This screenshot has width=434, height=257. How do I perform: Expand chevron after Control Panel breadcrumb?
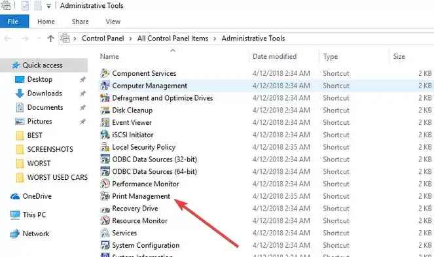click(130, 39)
